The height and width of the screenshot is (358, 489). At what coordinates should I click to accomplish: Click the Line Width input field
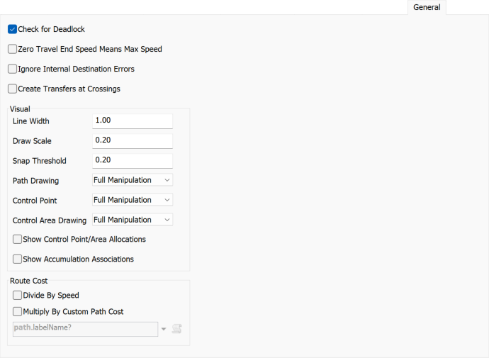(x=133, y=121)
